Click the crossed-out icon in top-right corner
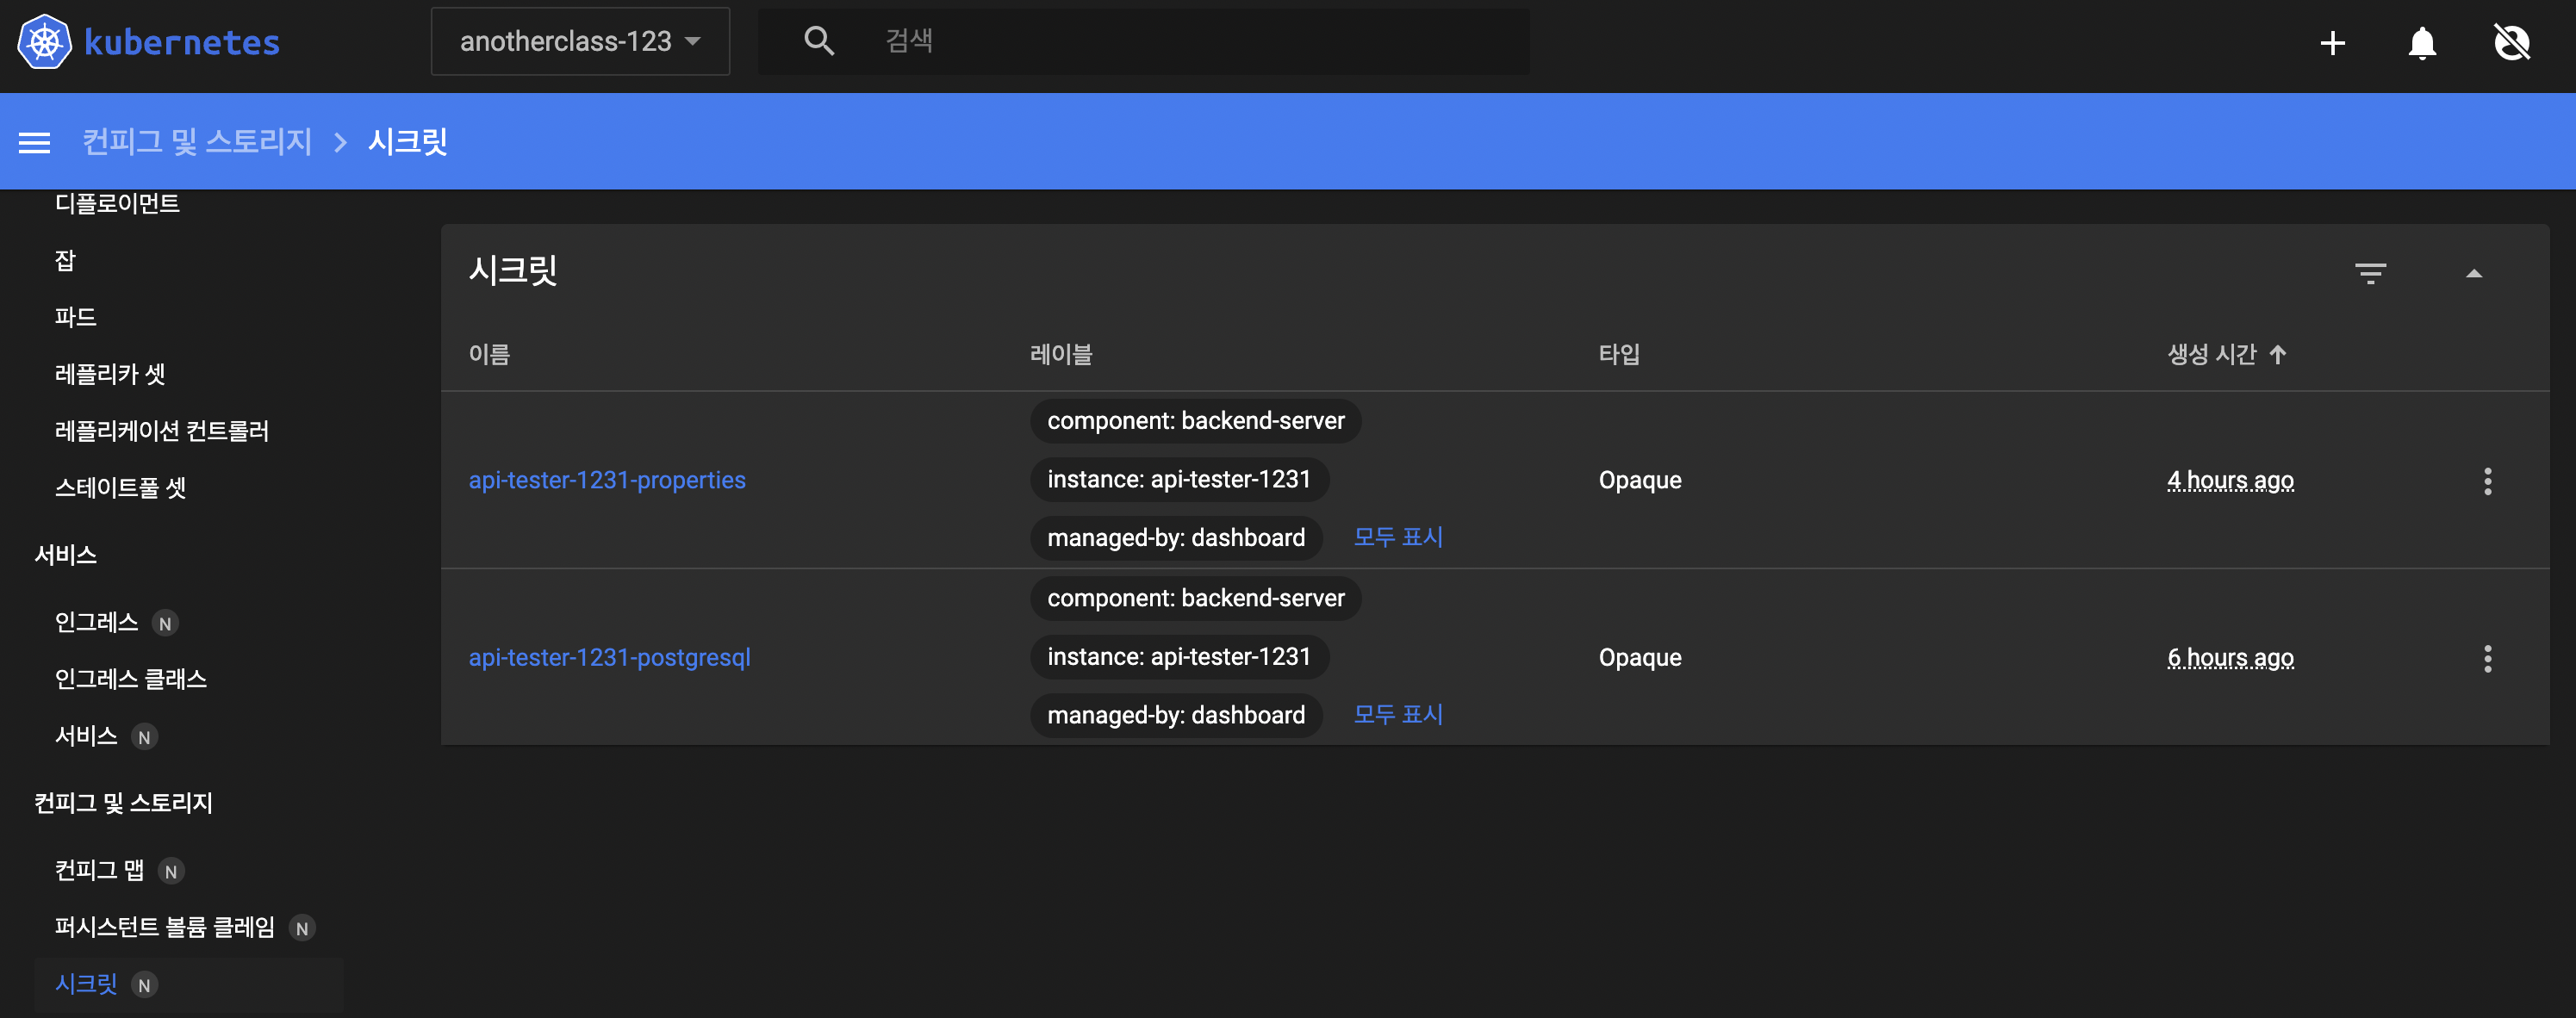This screenshot has width=2576, height=1018. tap(2511, 43)
